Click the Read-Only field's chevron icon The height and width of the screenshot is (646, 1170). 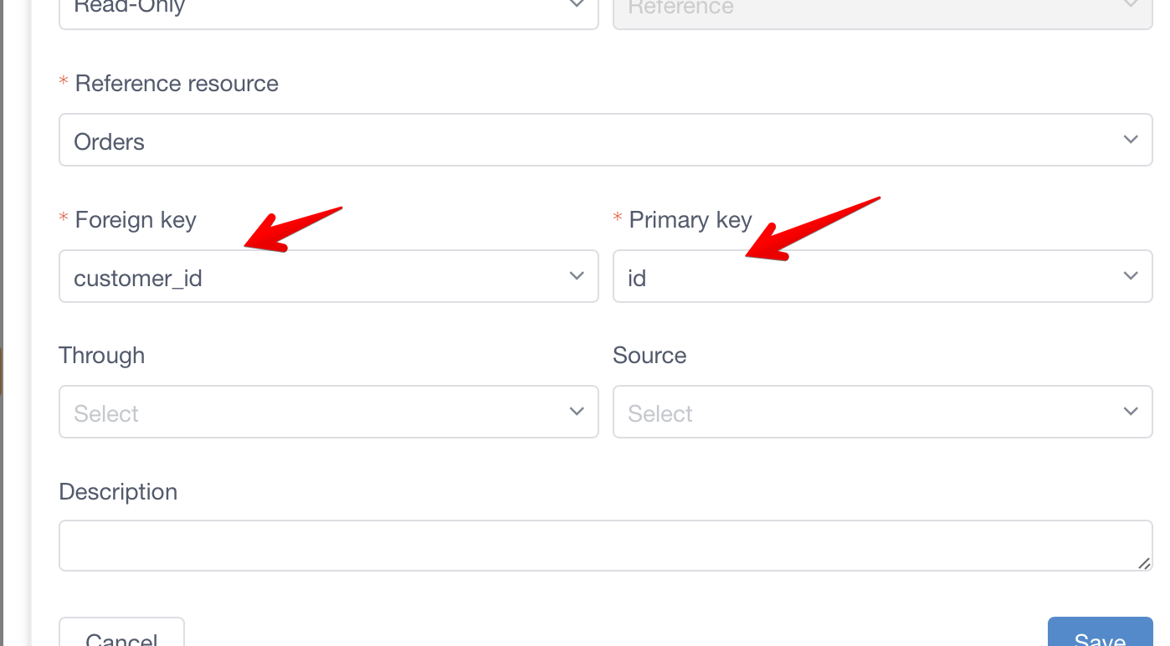click(x=577, y=5)
